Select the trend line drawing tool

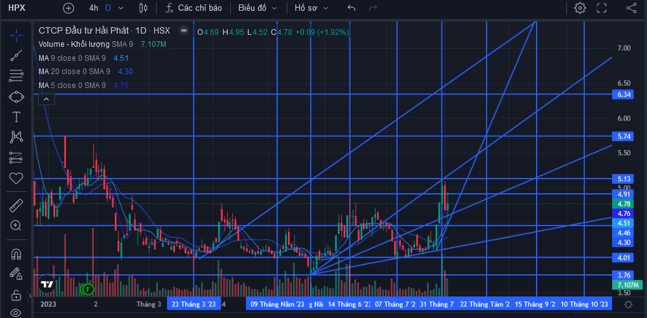[16, 56]
